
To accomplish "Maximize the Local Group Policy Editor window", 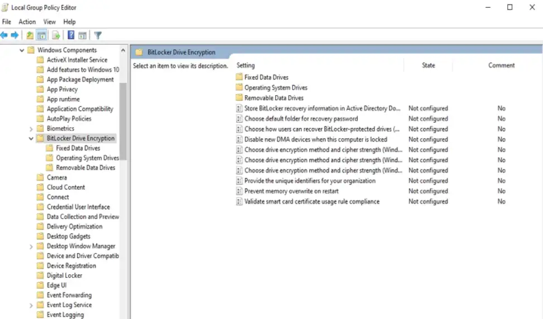I will click(x=510, y=7).
